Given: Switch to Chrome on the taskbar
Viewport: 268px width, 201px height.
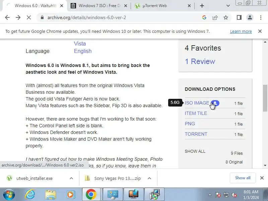Looking at the screenshot, I should (x=91, y=195).
